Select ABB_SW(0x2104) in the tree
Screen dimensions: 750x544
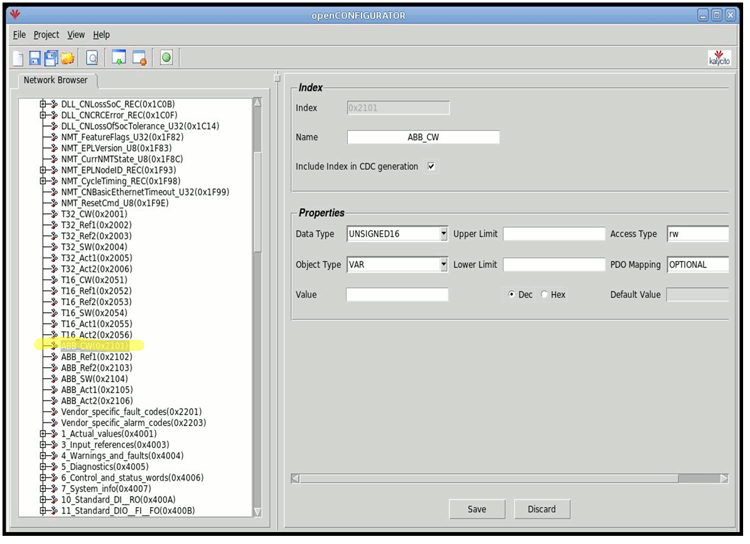click(95, 379)
